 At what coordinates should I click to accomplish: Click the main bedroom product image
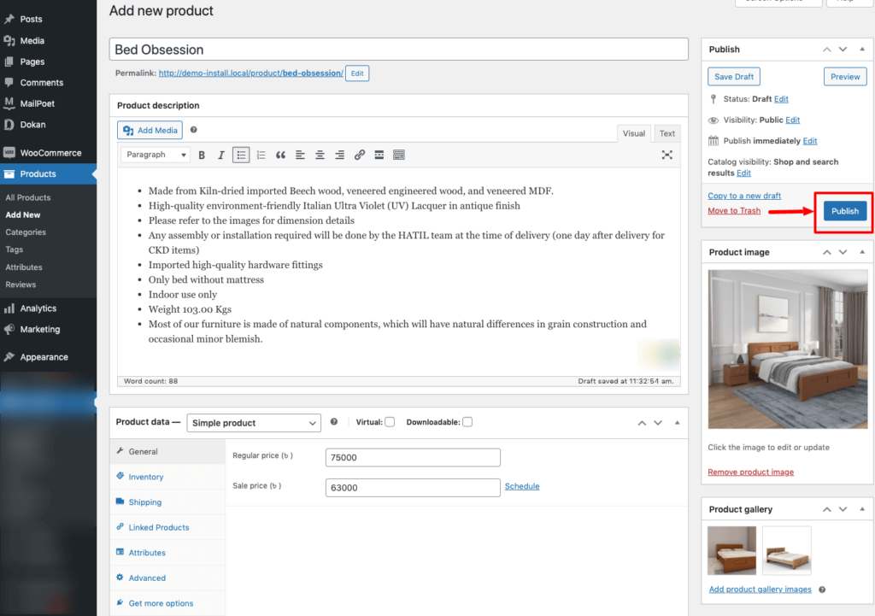pyautogui.click(x=787, y=349)
